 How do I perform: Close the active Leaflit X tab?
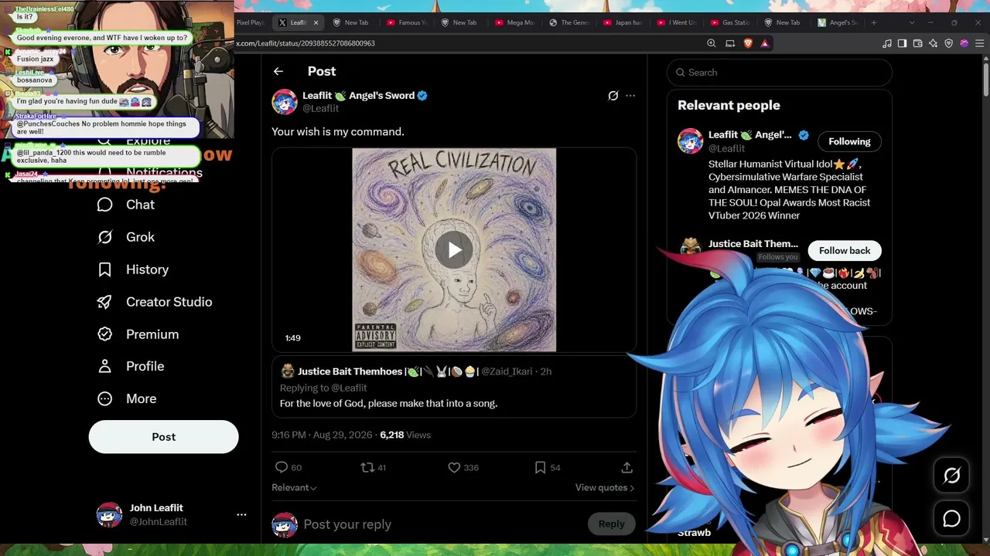316,22
